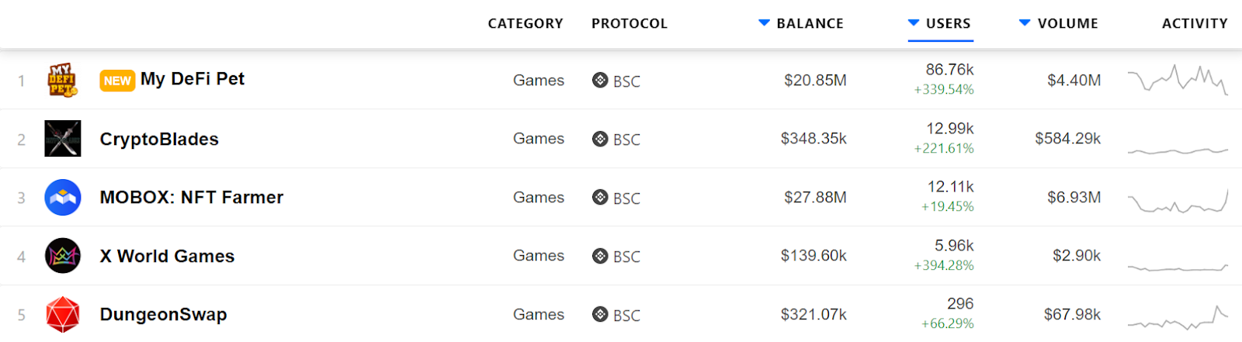Click the CryptoBlades crossed swords icon

63,139
